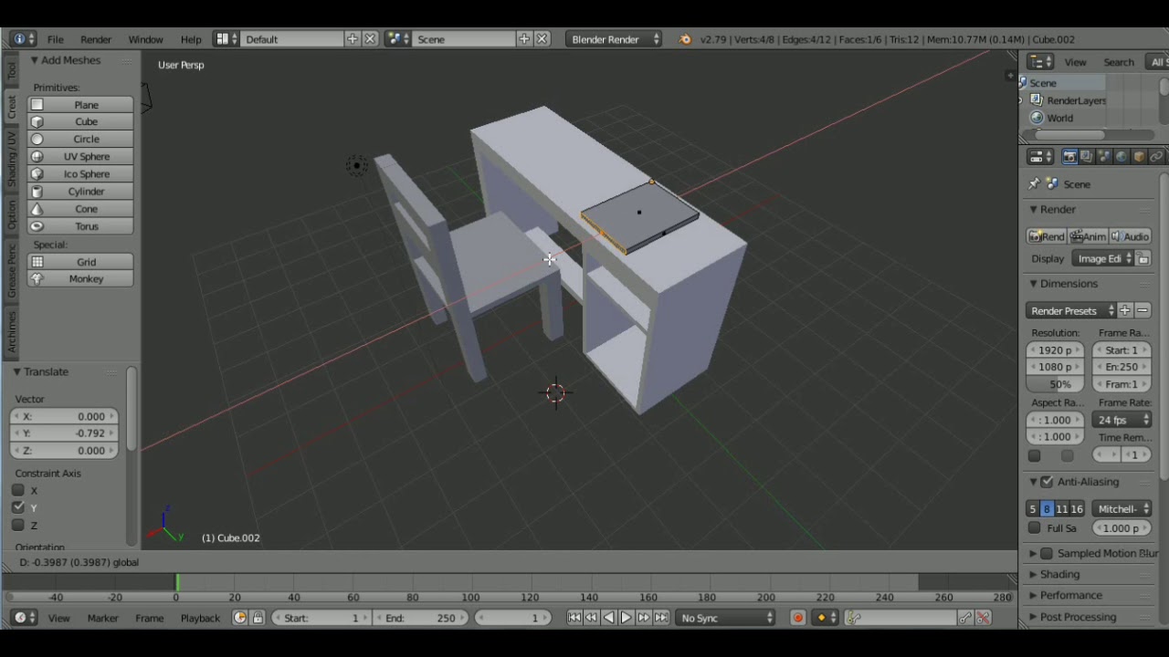The height and width of the screenshot is (657, 1169).
Task: Open the timeline Playback menu
Action: (200, 618)
